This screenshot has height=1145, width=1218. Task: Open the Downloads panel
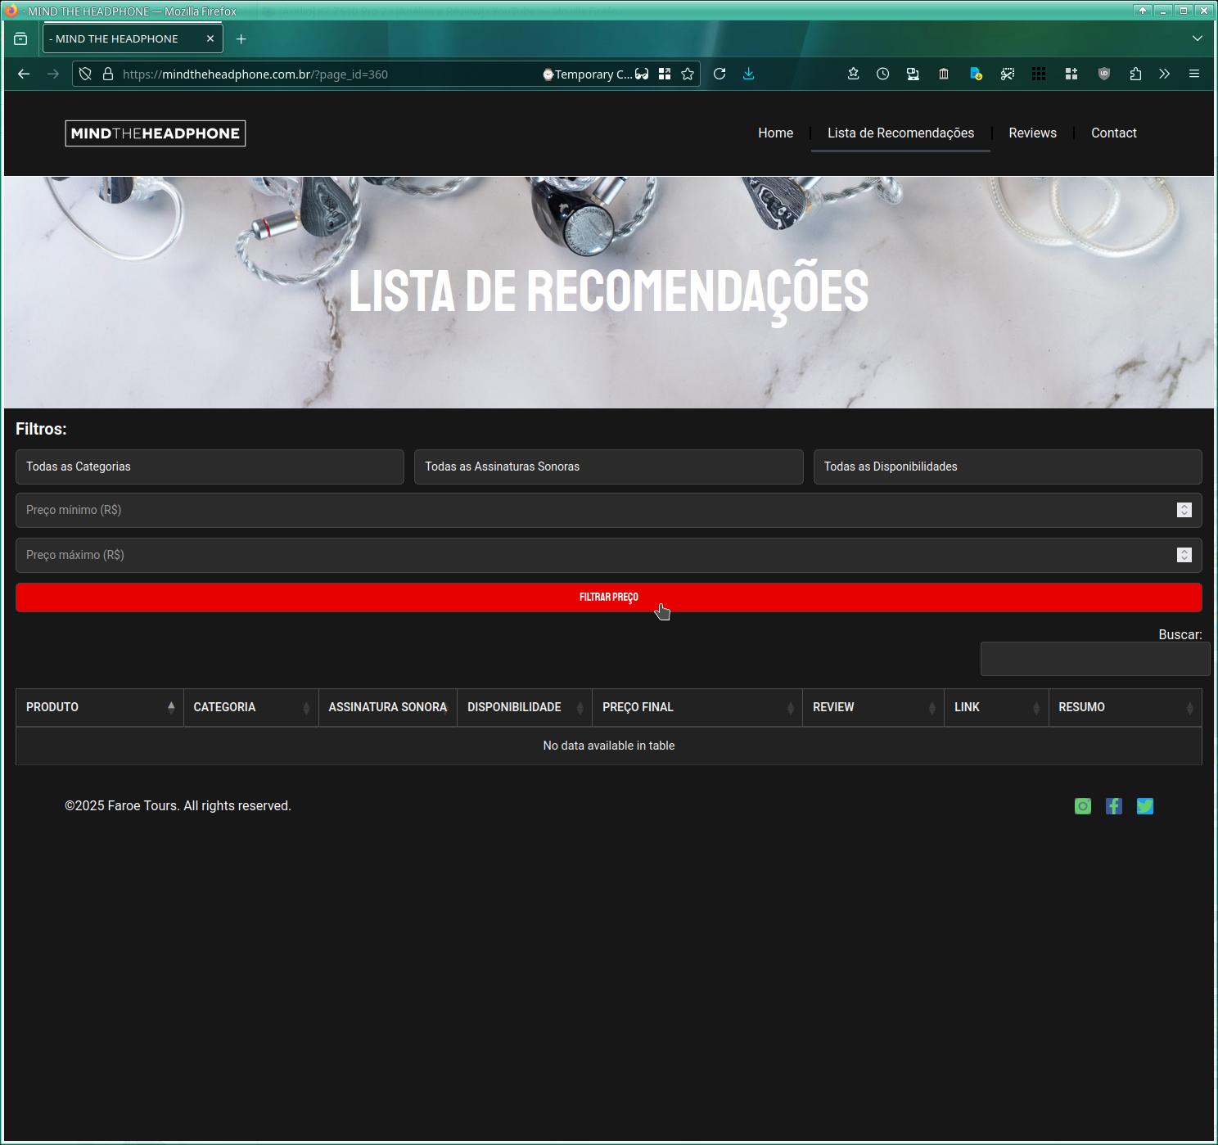coord(748,74)
